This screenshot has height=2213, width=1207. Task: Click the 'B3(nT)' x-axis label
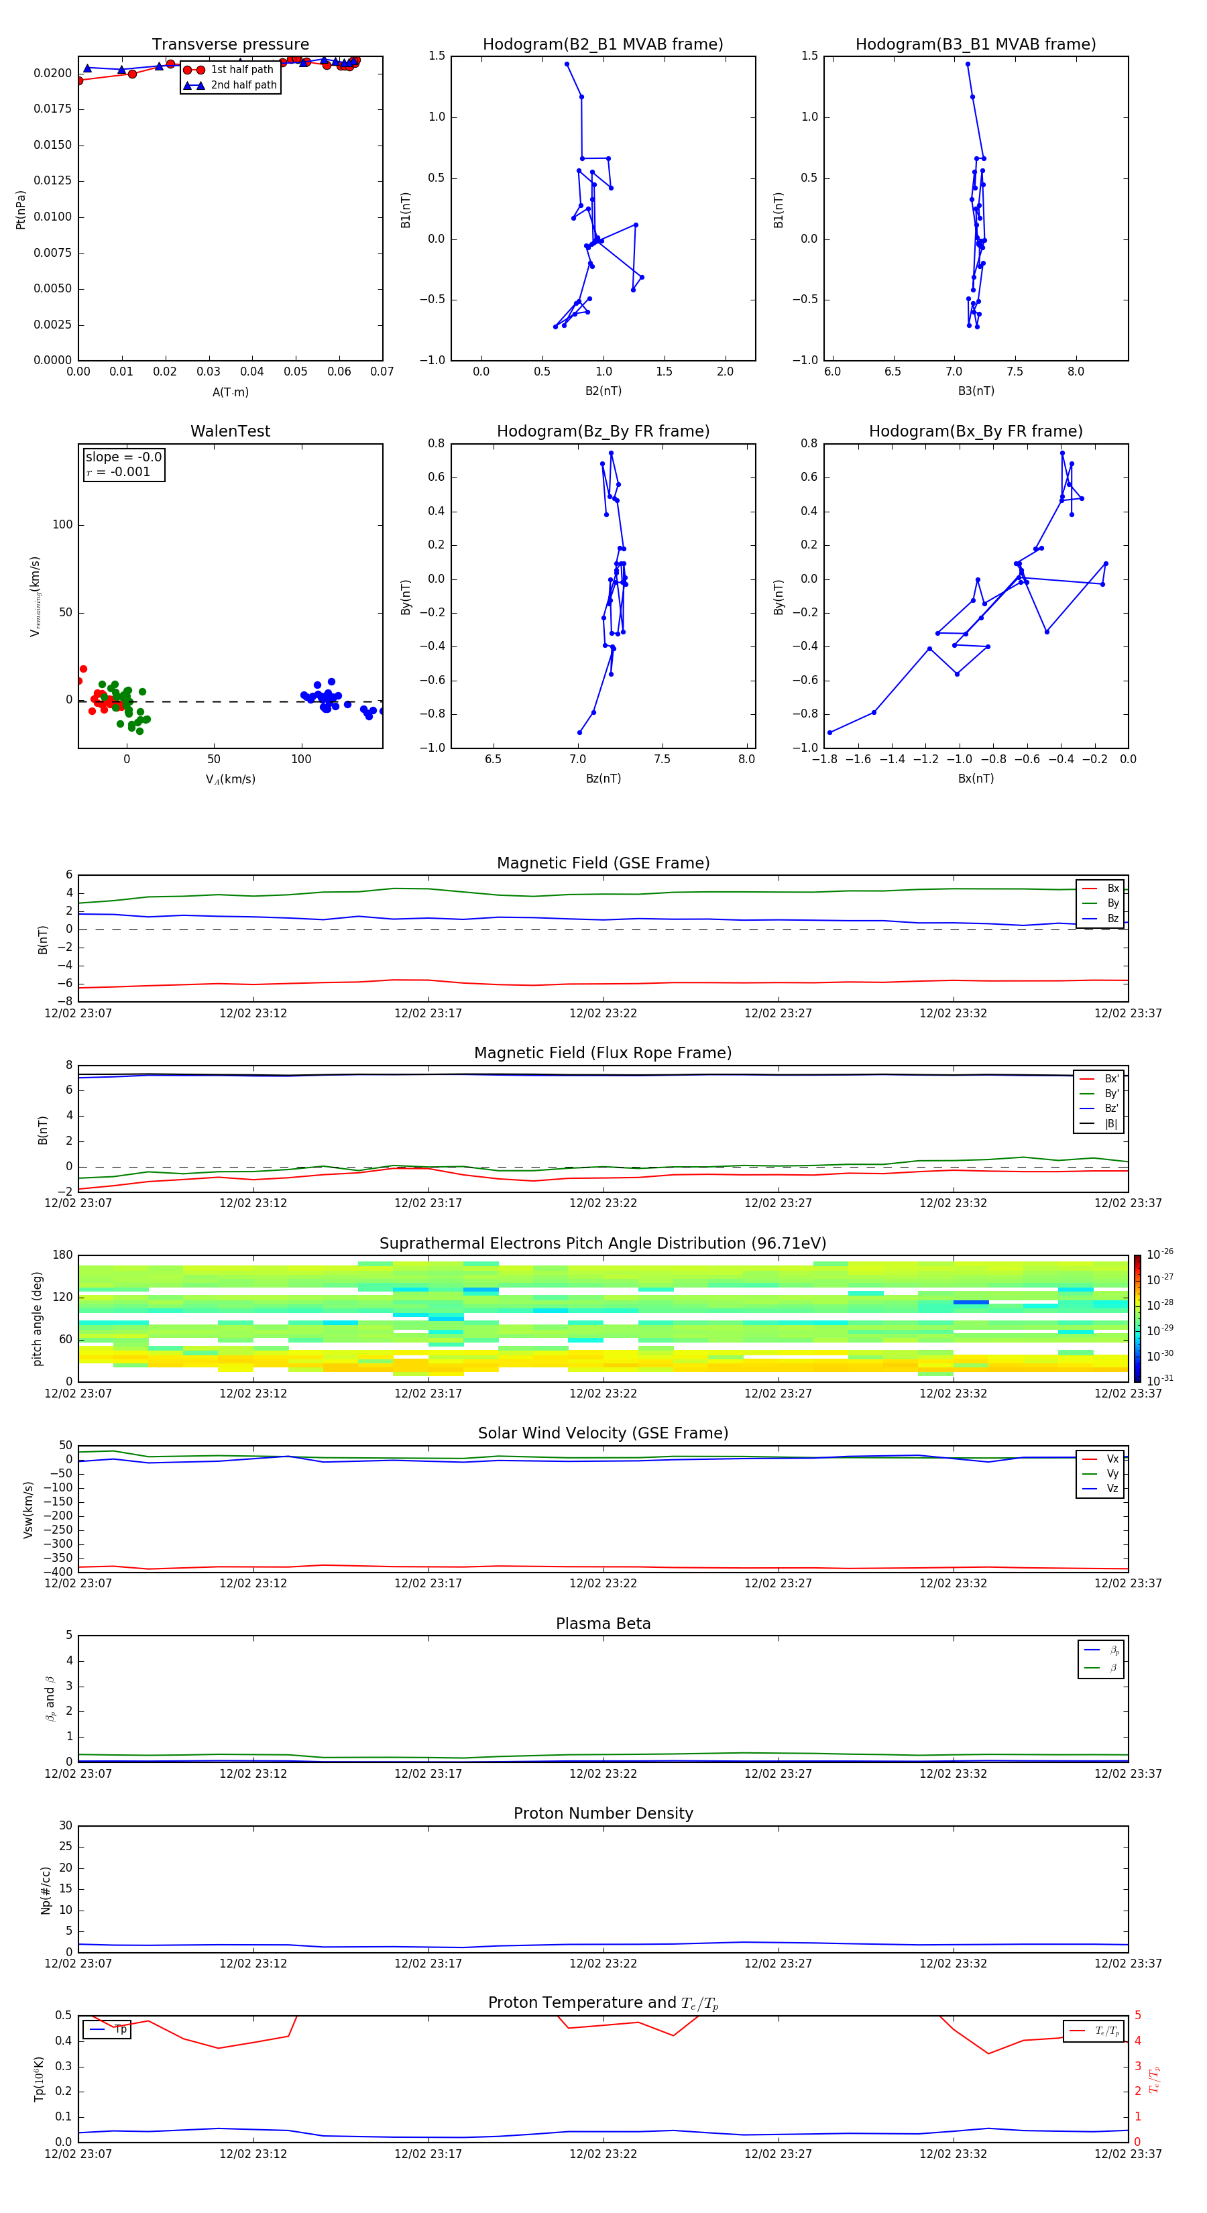point(976,391)
